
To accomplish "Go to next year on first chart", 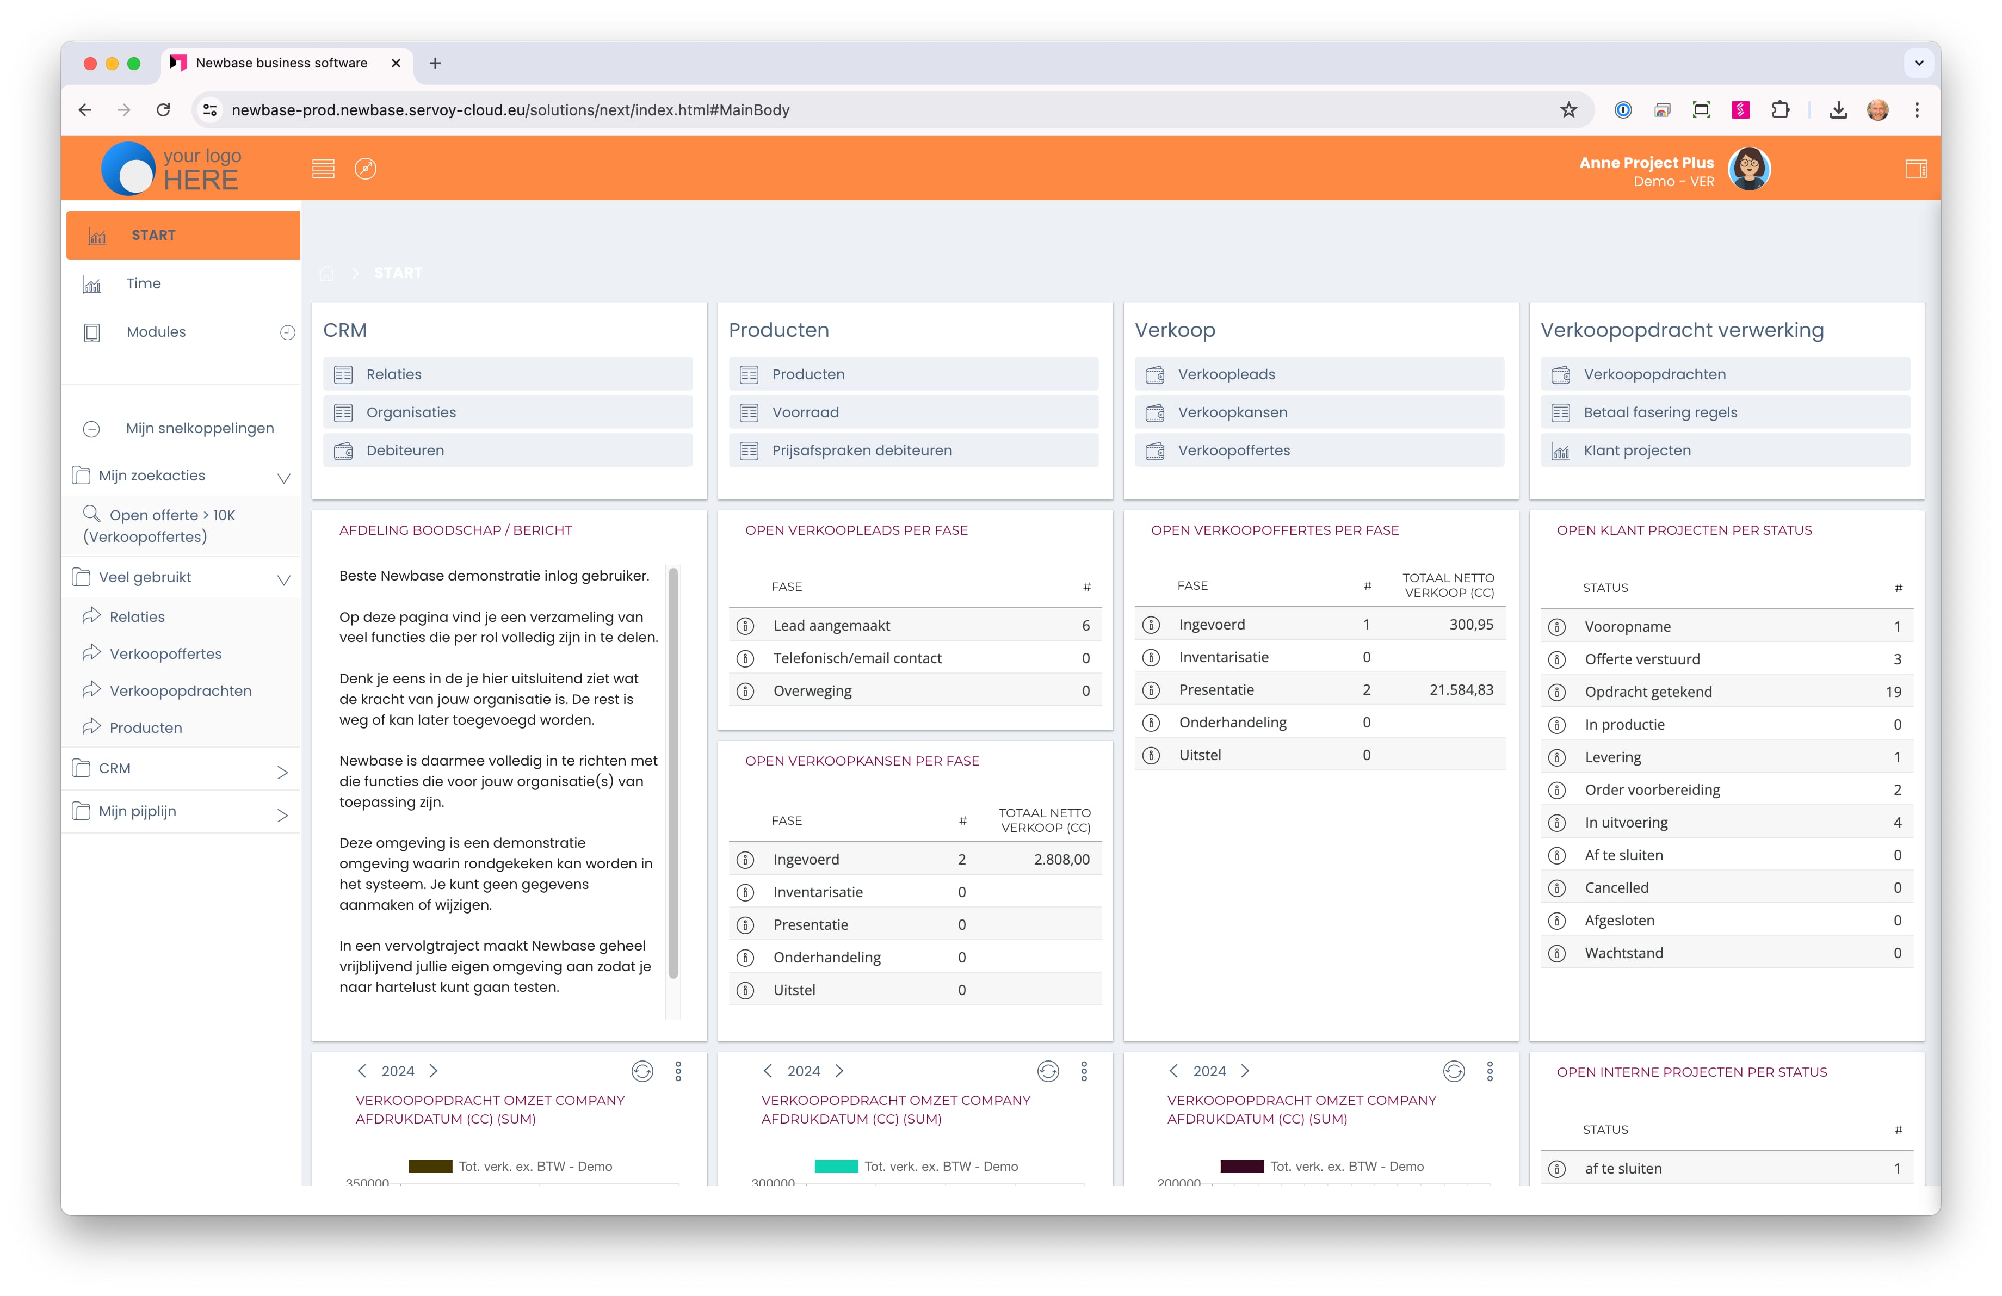I will point(434,1071).
